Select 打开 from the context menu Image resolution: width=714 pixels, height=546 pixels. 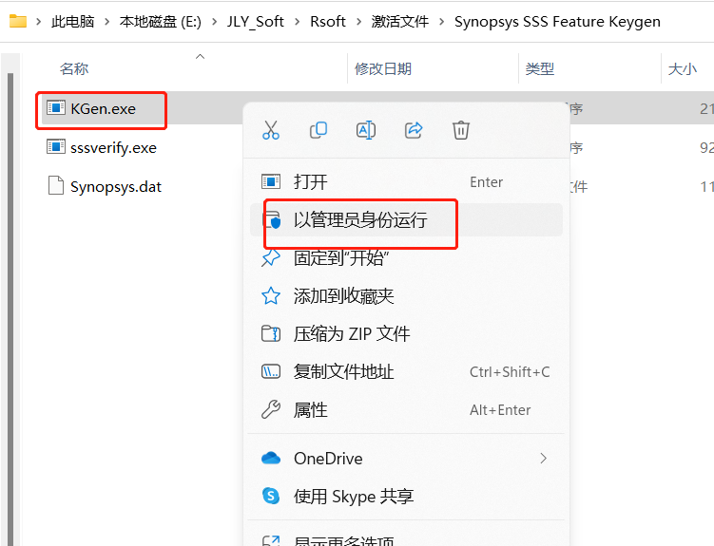406,182
